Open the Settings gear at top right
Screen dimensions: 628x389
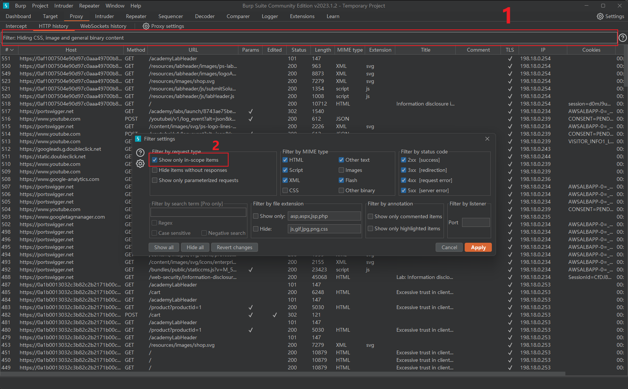click(600, 16)
